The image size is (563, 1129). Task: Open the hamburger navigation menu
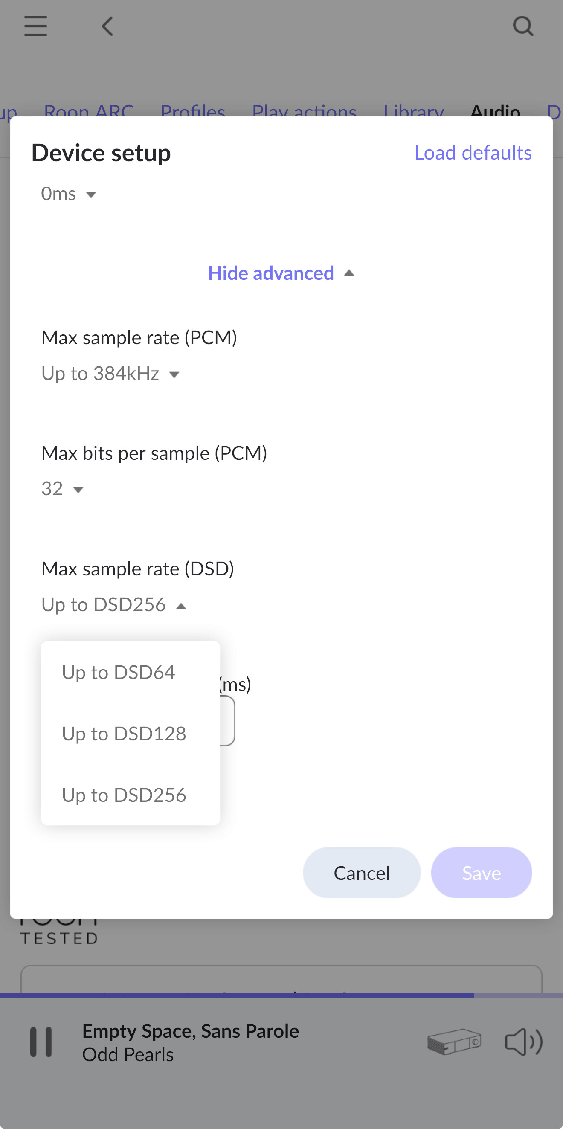(x=36, y=26)
